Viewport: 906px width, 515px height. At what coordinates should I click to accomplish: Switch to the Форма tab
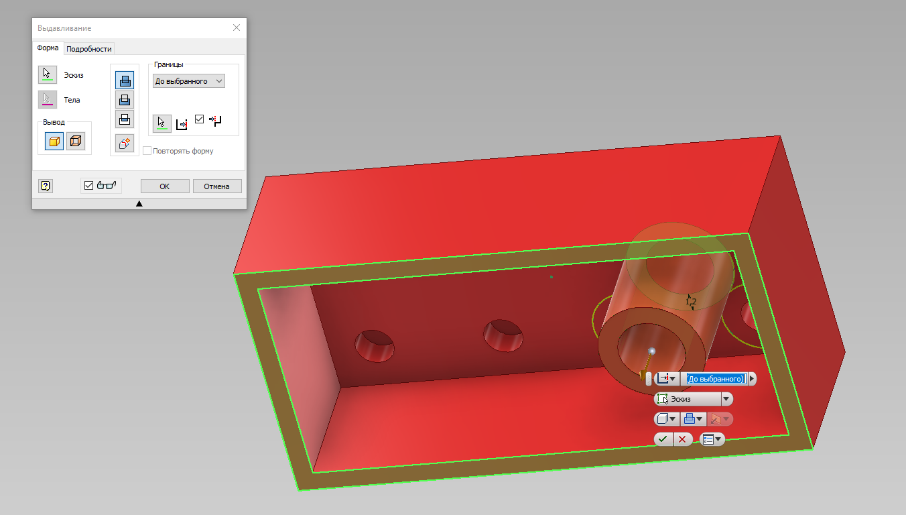[x=48, y=48]
